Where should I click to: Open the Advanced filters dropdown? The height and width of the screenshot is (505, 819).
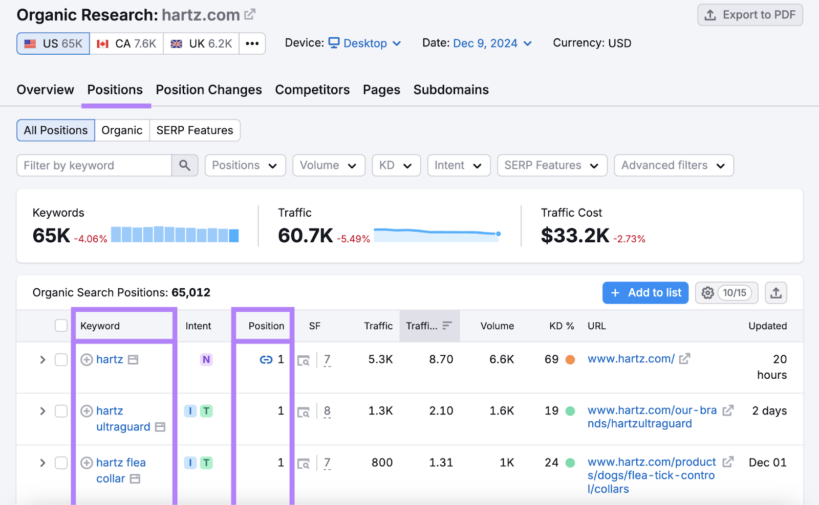point(673,165)
